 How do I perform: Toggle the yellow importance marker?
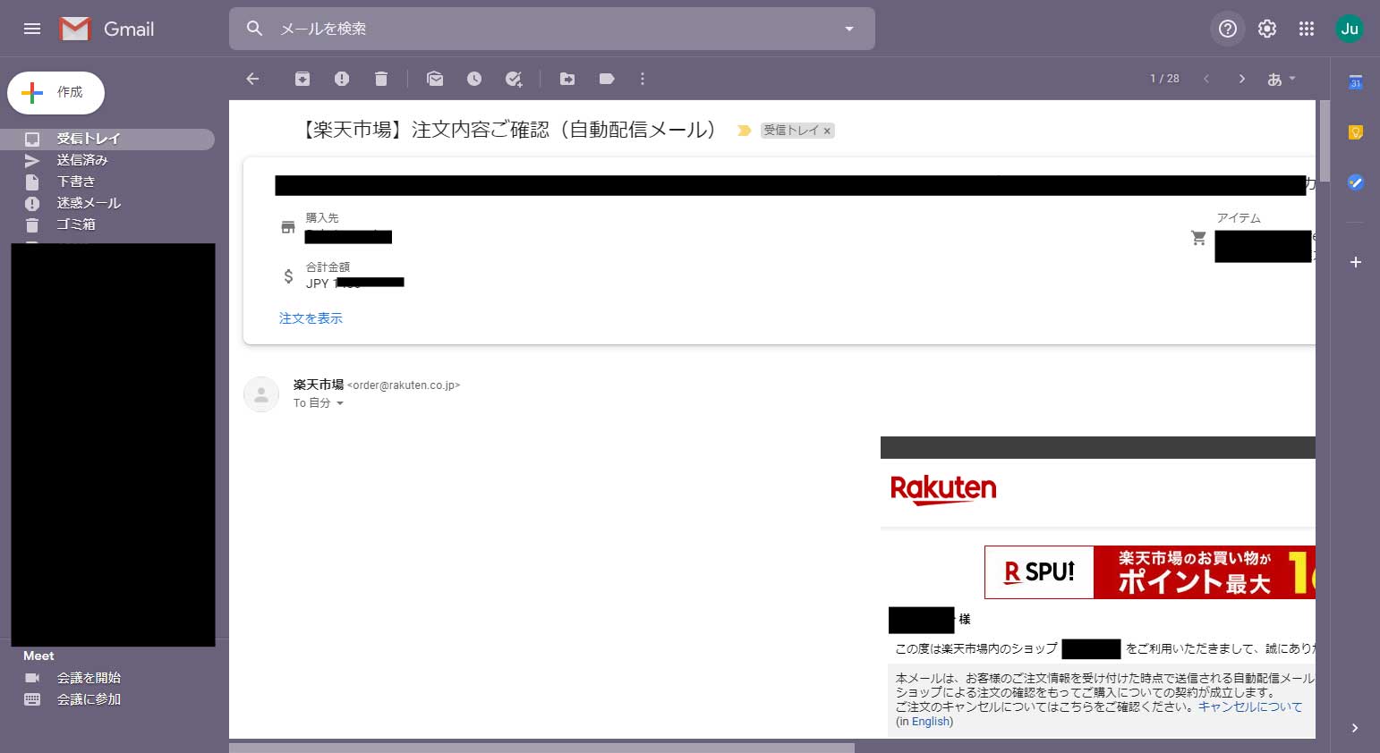coord(744,131)
